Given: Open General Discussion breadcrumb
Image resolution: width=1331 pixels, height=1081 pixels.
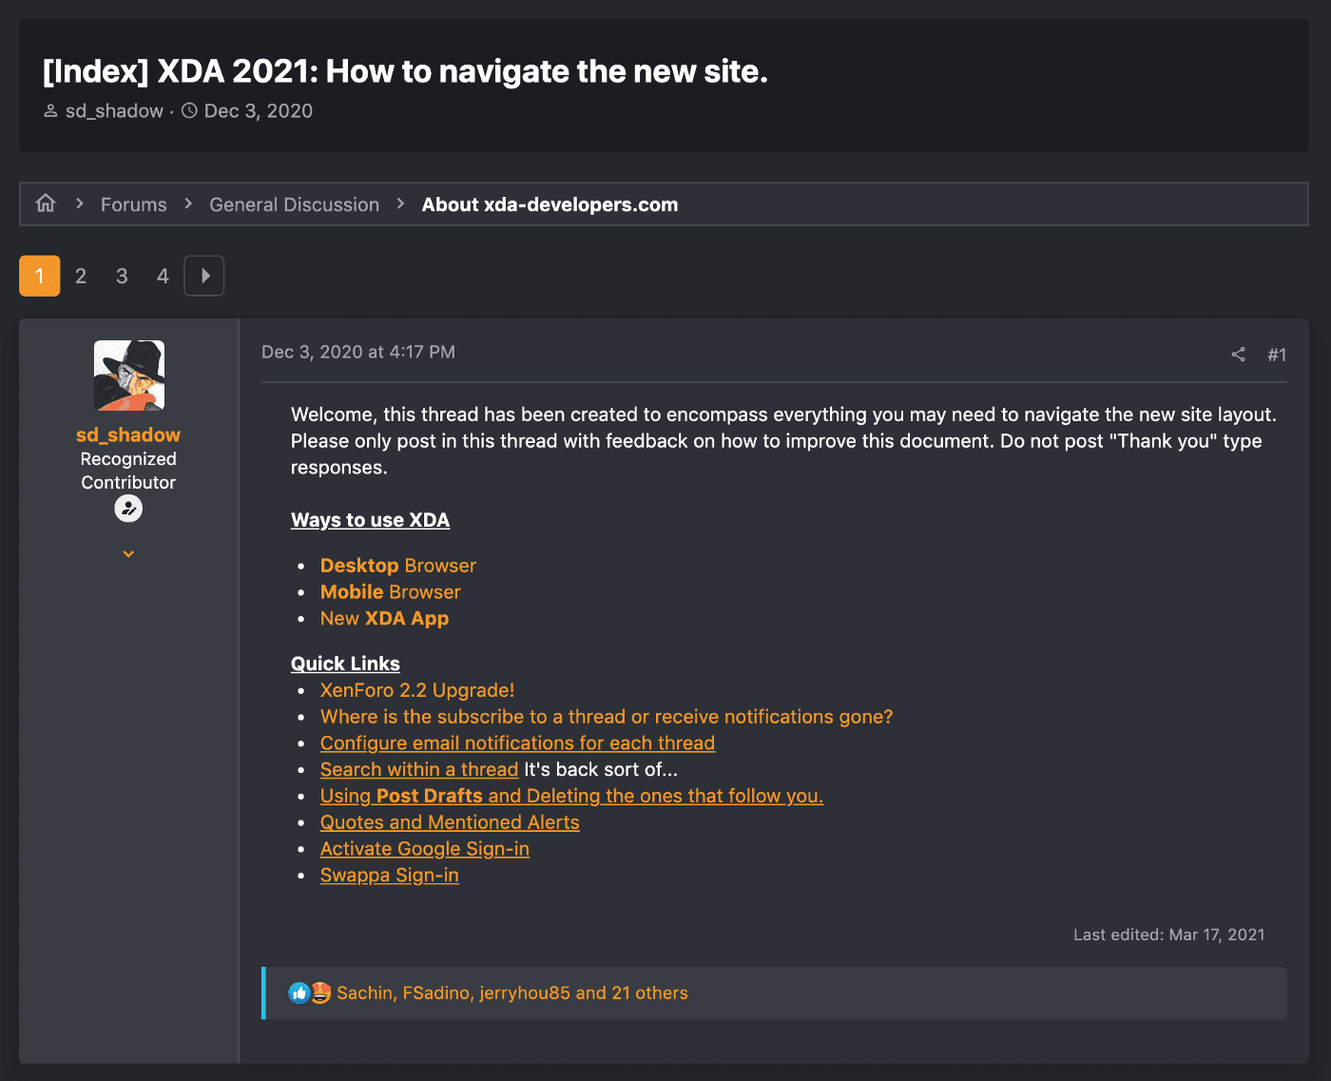Looking at the screenshot, I should pyautogui.click(x=294, y=204).
